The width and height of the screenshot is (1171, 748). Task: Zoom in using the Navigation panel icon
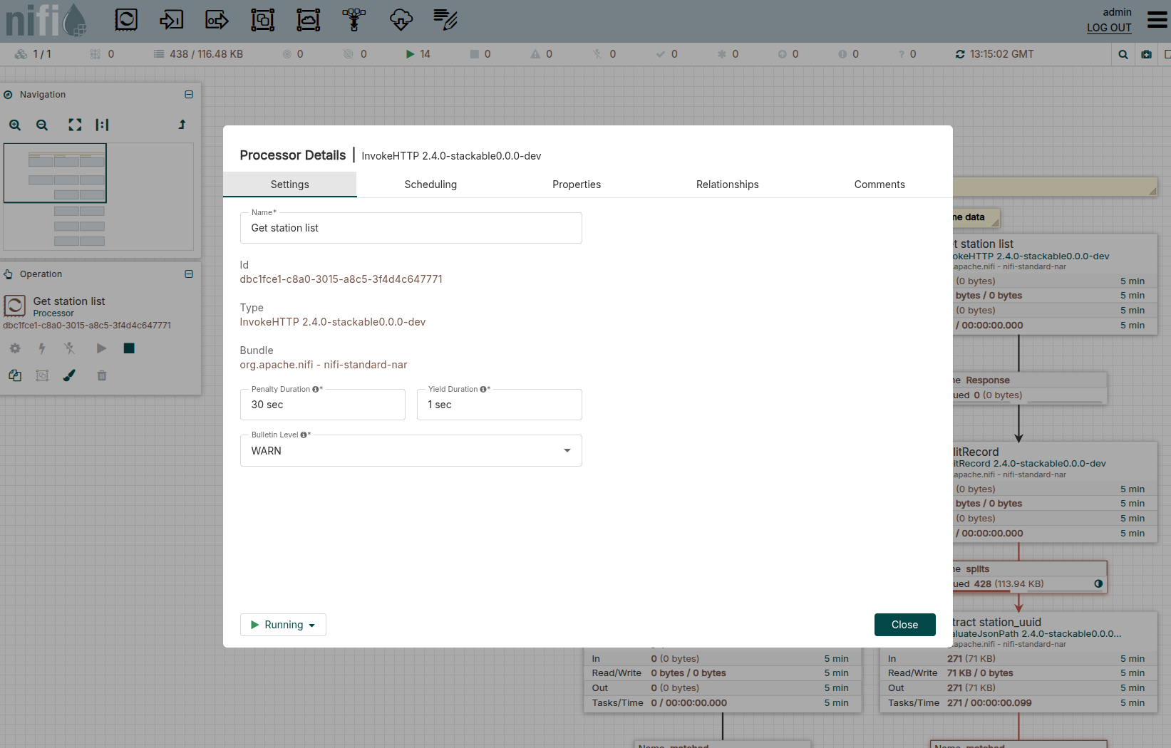click(x=15, y=125)
